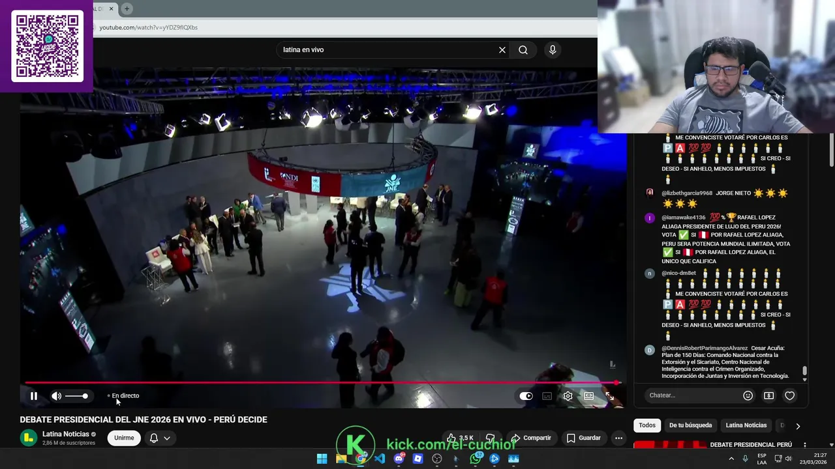Open Discord from the taskbar

[399, 459]
